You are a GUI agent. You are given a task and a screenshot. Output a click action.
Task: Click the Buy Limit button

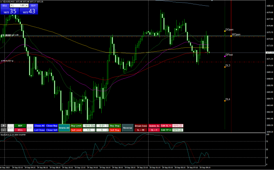(76, 126)
